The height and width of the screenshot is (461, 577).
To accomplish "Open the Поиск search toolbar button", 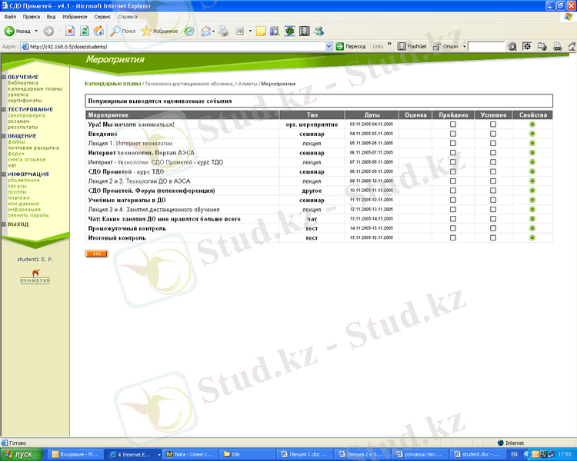I will [x=123, y=32].
